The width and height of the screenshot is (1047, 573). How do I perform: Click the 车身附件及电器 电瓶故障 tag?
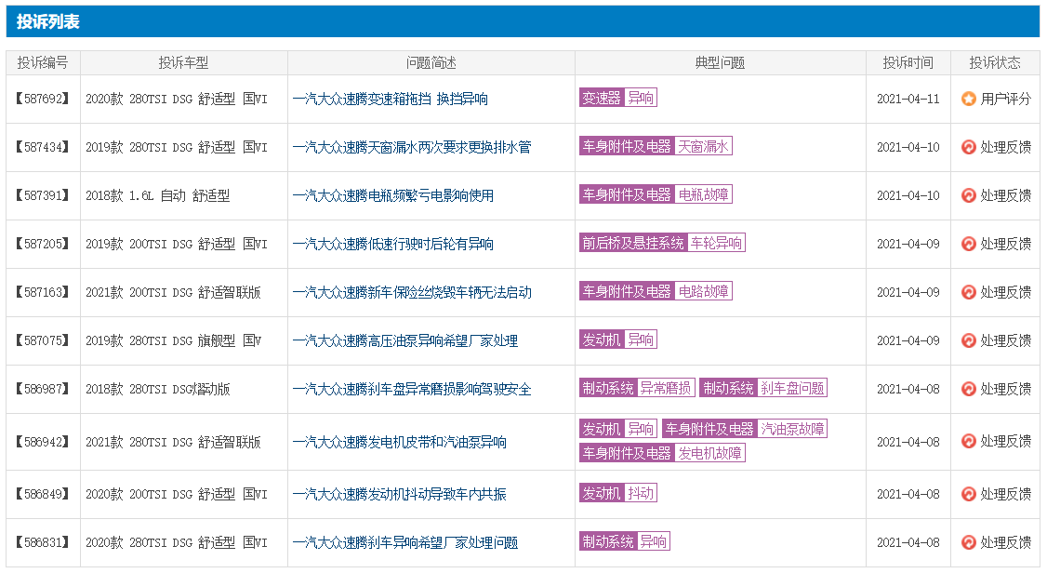point(656,194)
